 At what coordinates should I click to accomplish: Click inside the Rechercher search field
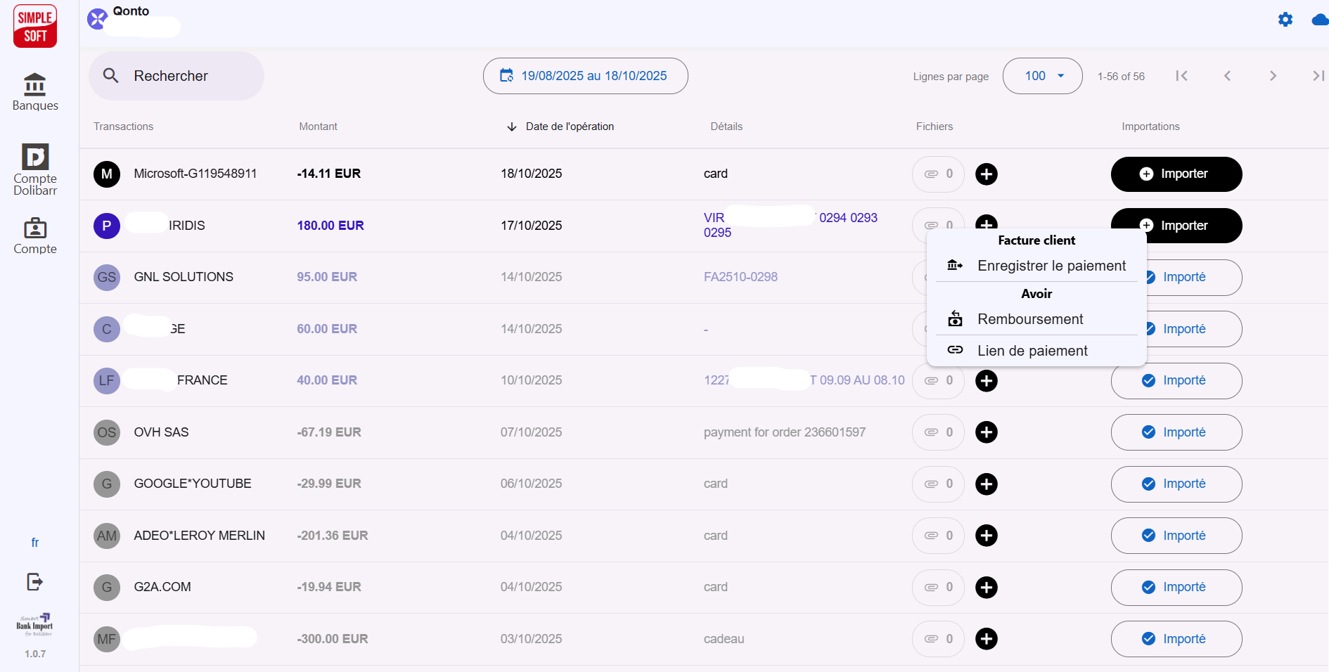coord(176,75)
